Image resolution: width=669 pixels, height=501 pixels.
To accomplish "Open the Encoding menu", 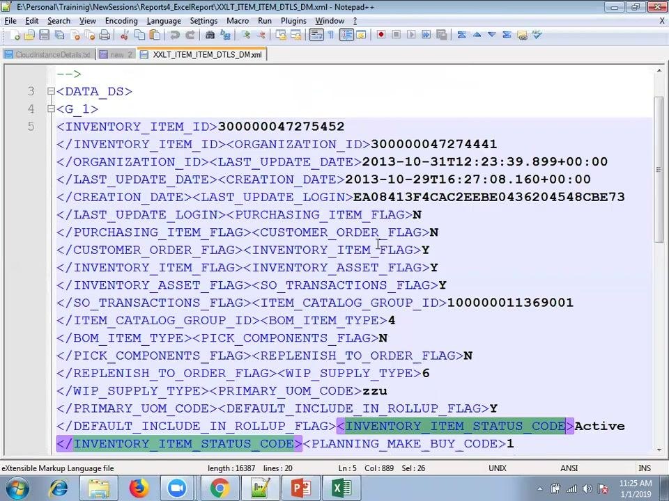I will [x=121, y=21].
